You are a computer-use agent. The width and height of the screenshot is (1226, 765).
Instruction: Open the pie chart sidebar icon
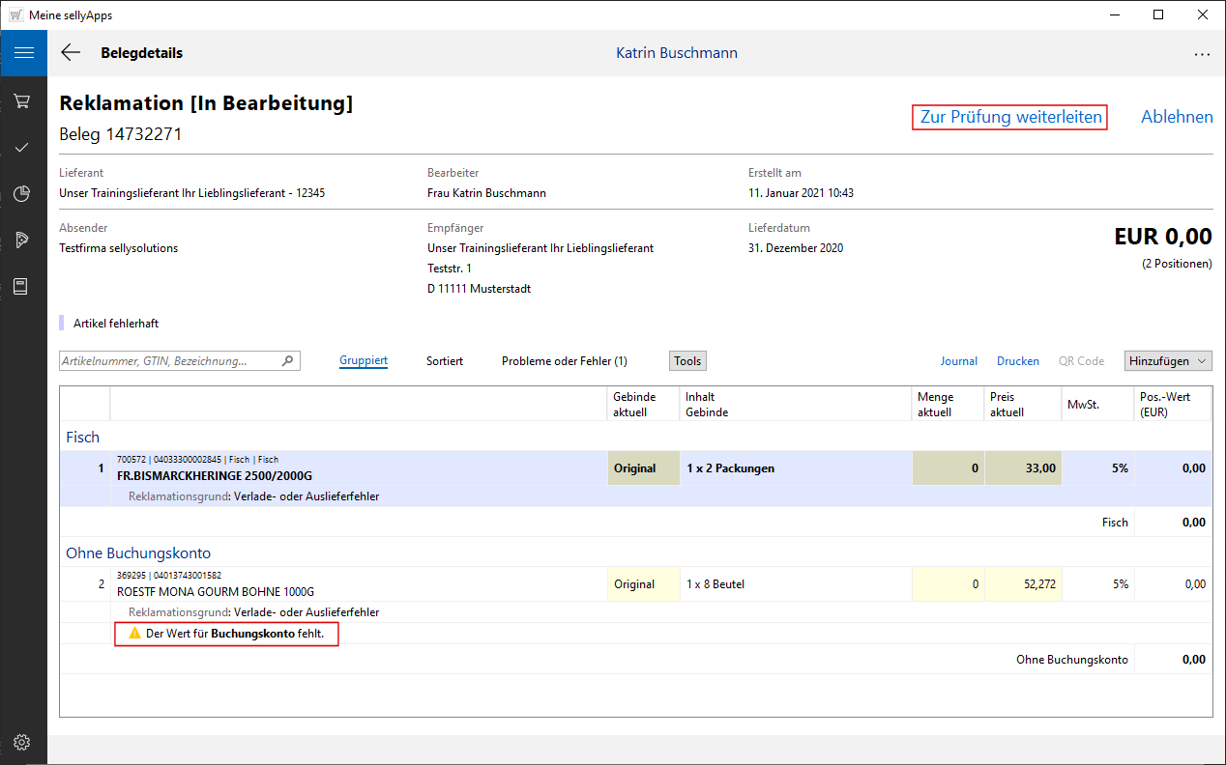[x=23, y=194]
